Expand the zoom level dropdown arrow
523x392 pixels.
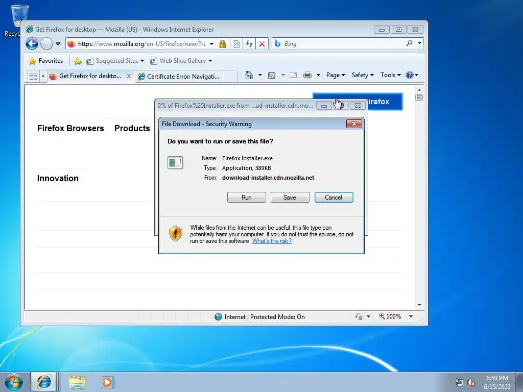point(411,316)
